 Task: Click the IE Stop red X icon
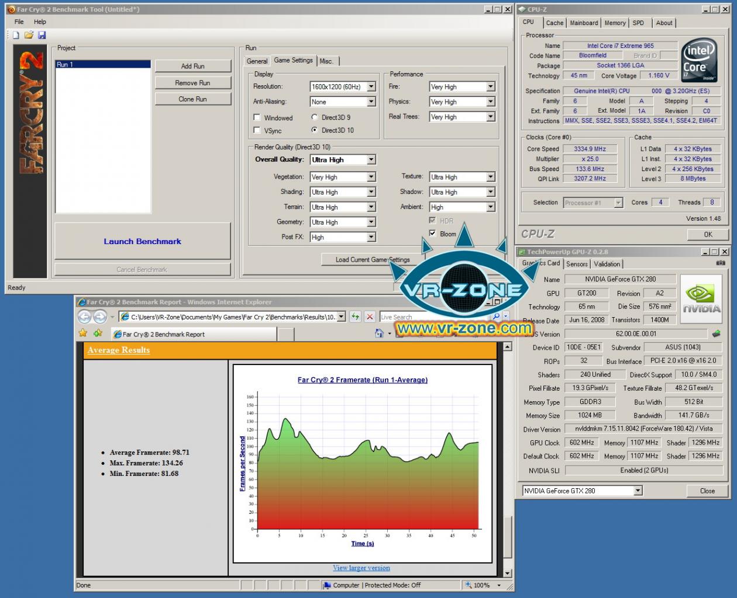coord(370,317)
